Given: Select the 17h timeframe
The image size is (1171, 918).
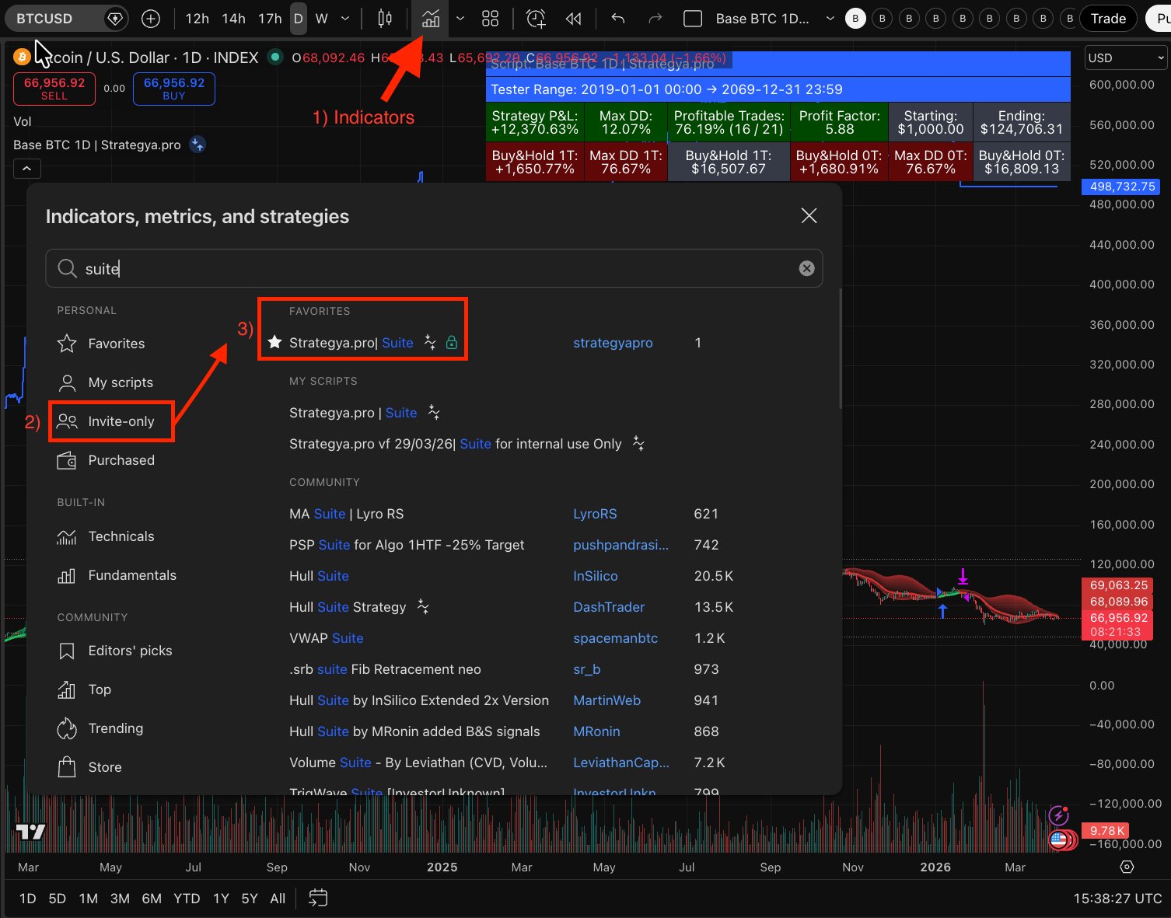Looking at the screenshot, I should 270,19.
